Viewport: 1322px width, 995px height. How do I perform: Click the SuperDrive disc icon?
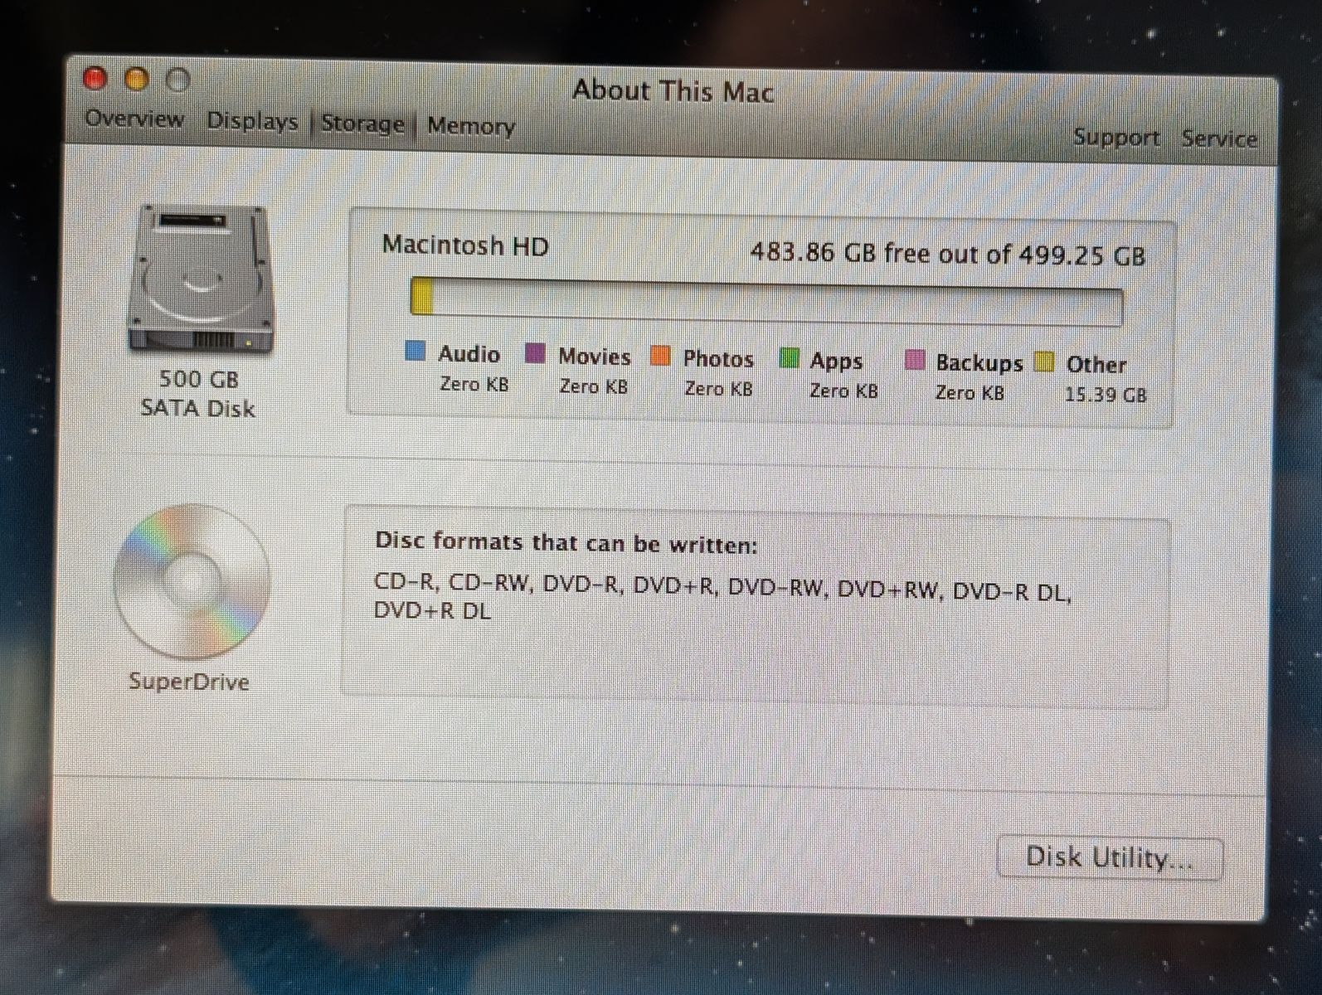tap(192, 581)
